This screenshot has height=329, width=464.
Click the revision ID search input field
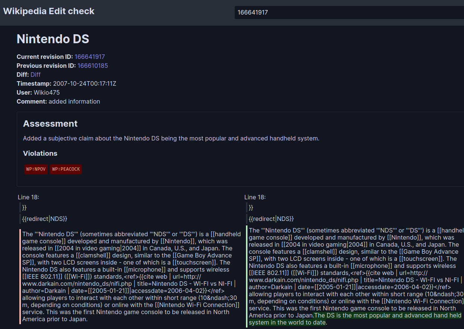349,12
